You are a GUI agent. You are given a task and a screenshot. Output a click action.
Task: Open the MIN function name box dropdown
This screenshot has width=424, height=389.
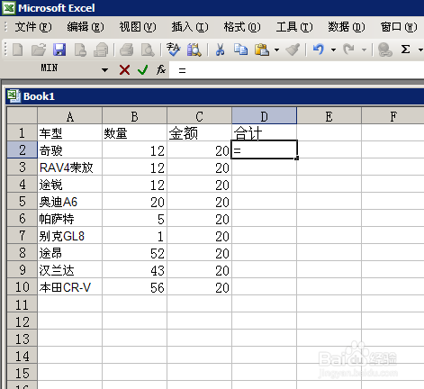pyautogui.click(x=104, y=70)
